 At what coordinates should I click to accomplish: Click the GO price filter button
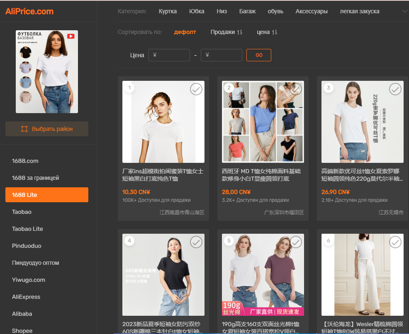coord(259,55)
